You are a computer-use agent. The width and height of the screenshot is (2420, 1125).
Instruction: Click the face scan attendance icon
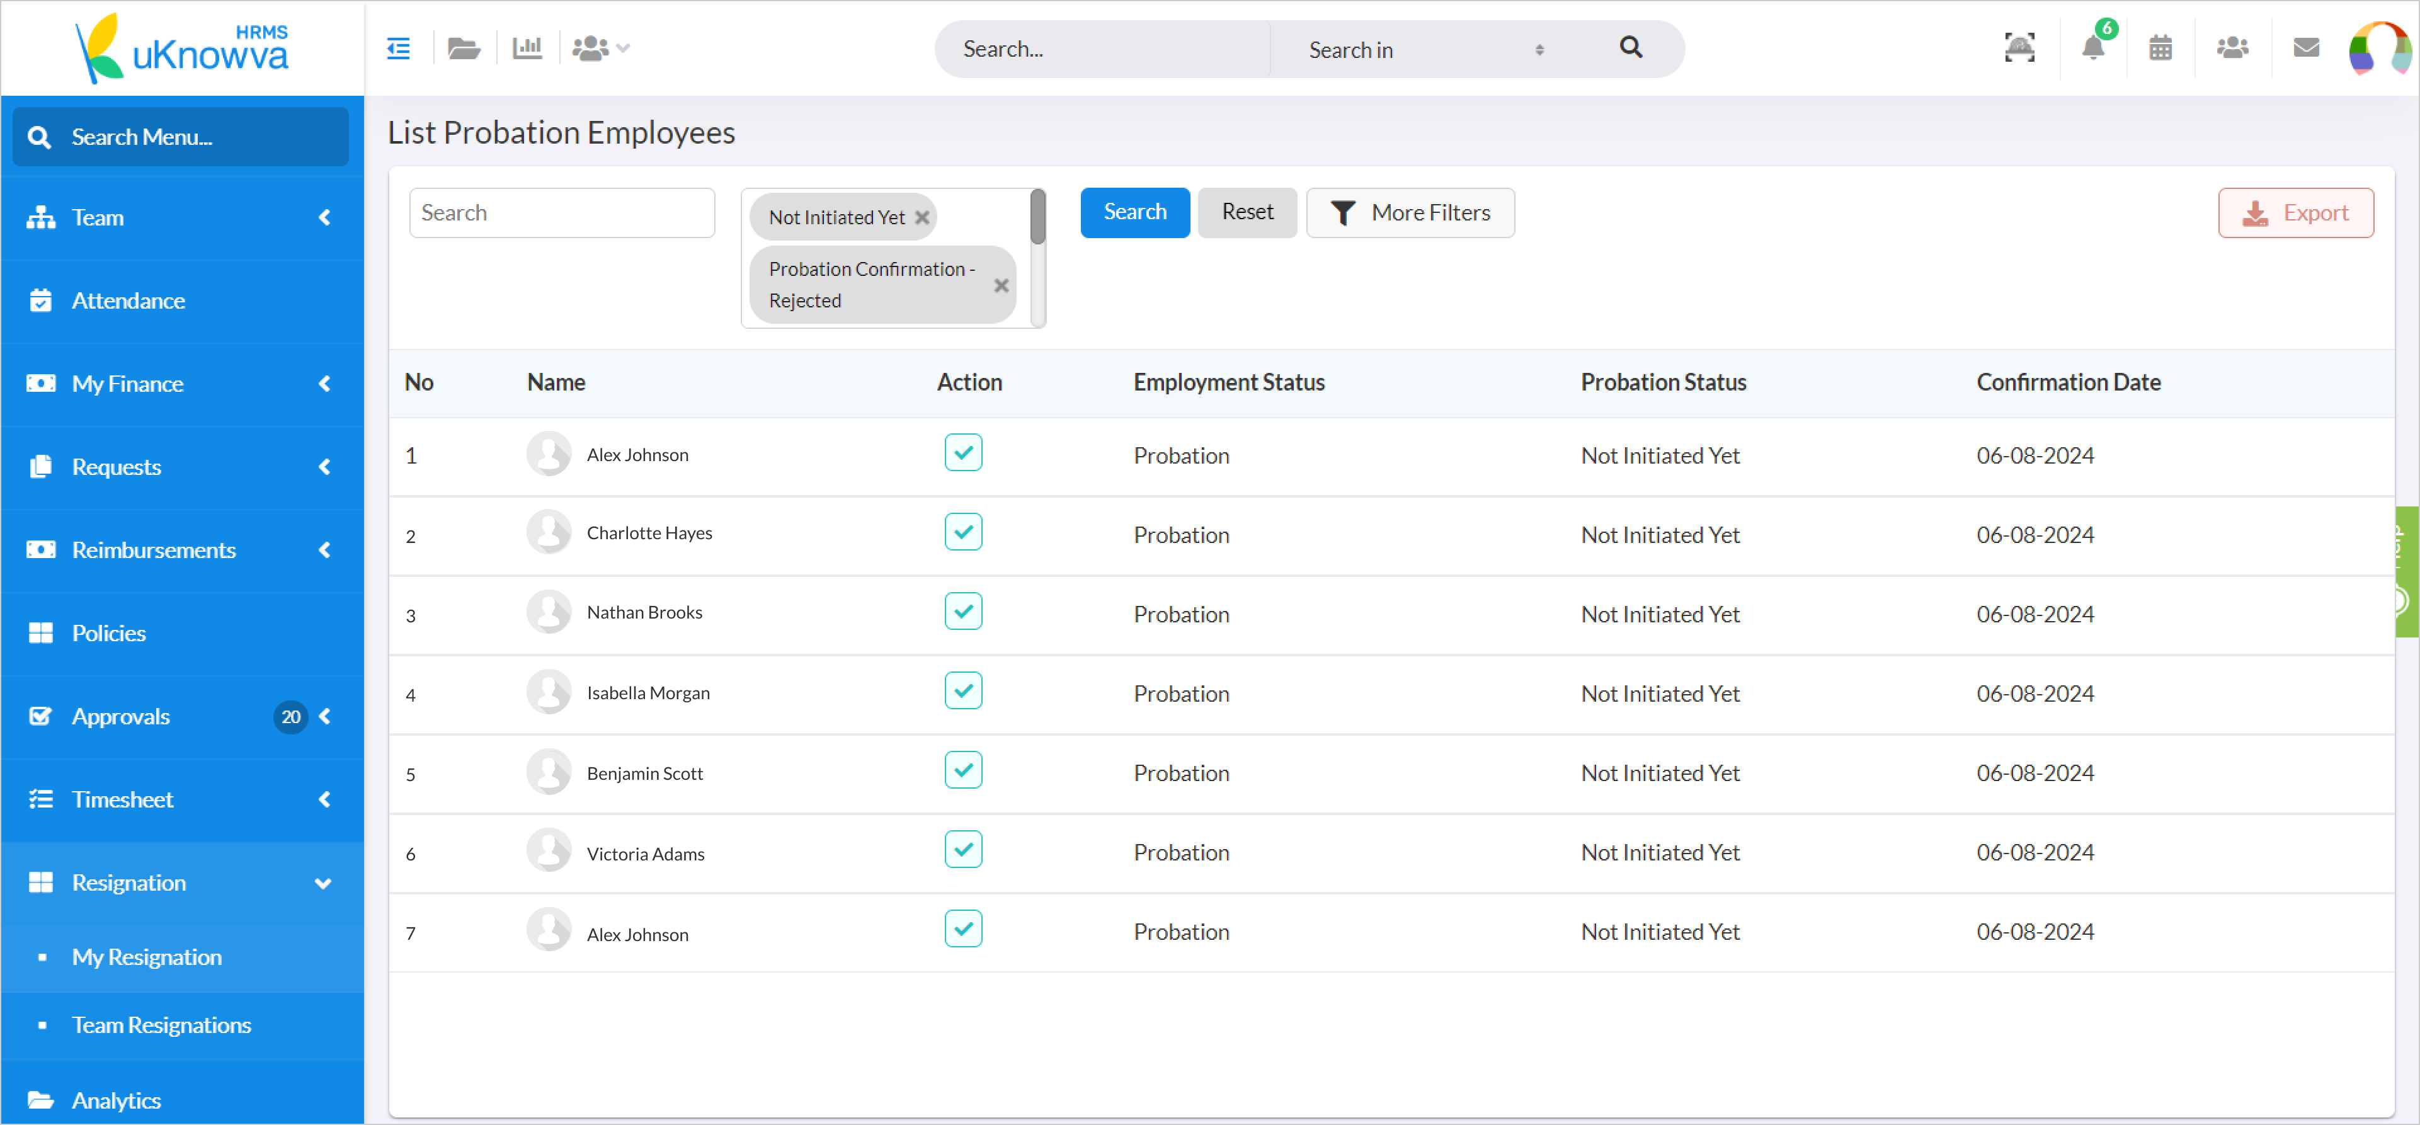point(2019,48)
